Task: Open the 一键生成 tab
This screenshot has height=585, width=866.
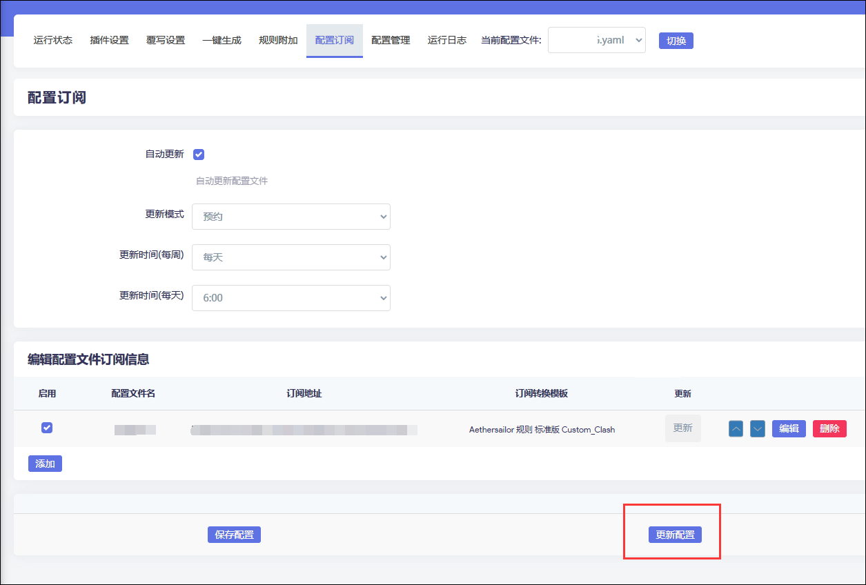Action: (x=222, y=40)
